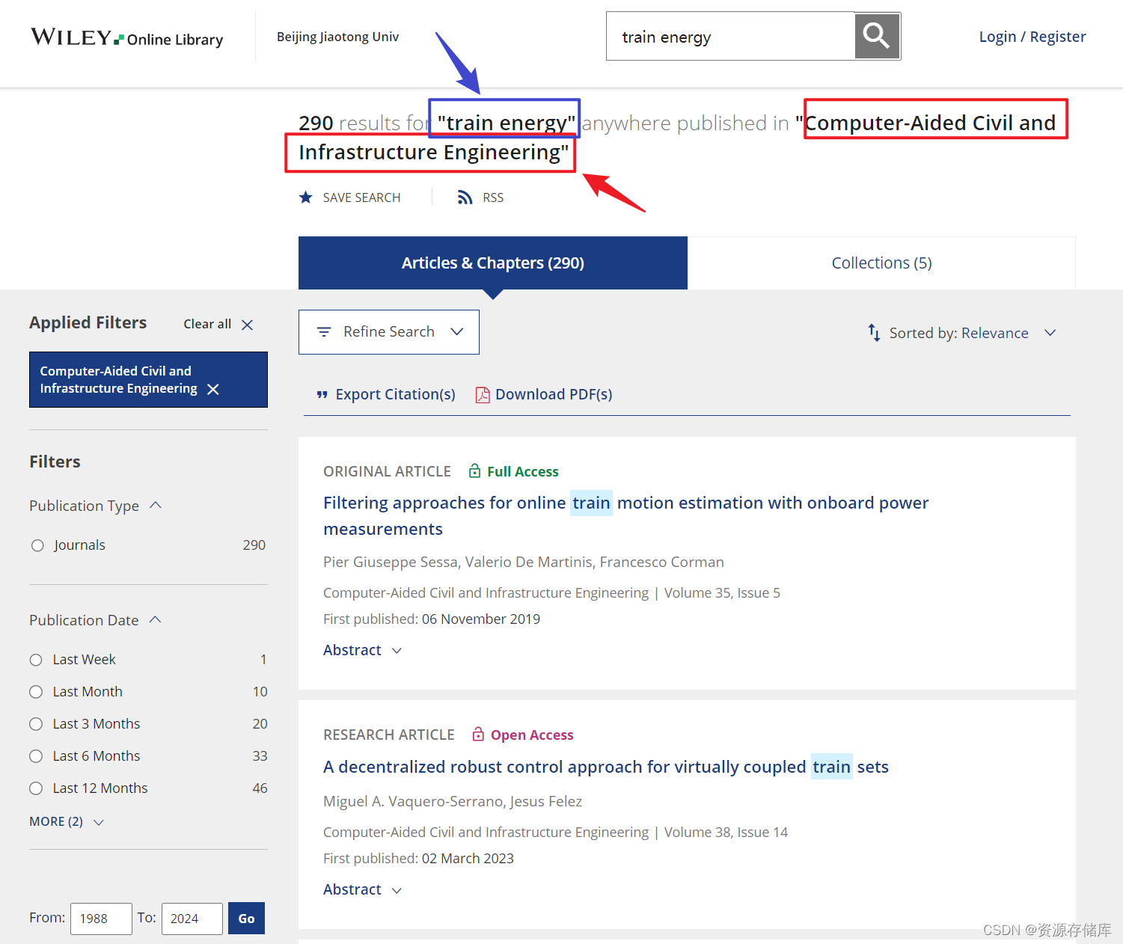
Task: Focus the From year field 1988
Action: [101, 919]
